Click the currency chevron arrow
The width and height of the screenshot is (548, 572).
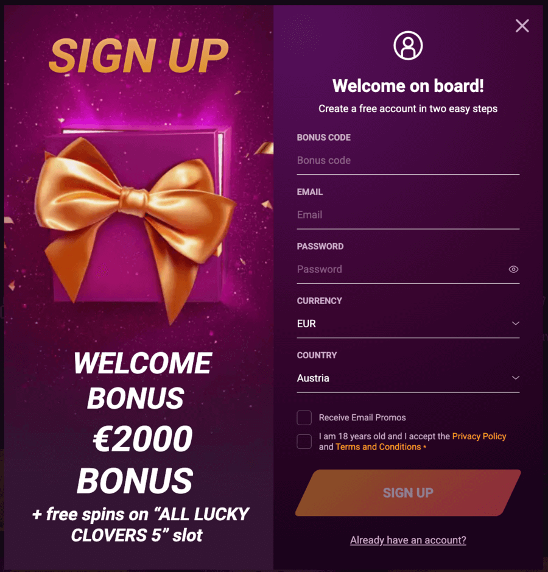click(x=515, y=323)
